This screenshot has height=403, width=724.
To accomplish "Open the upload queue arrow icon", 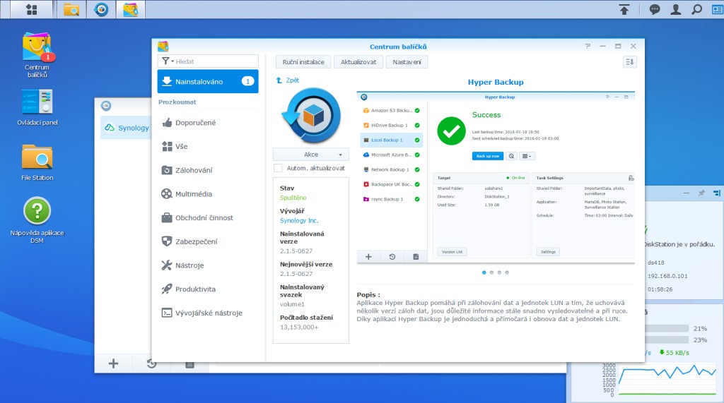I will 624,9.
